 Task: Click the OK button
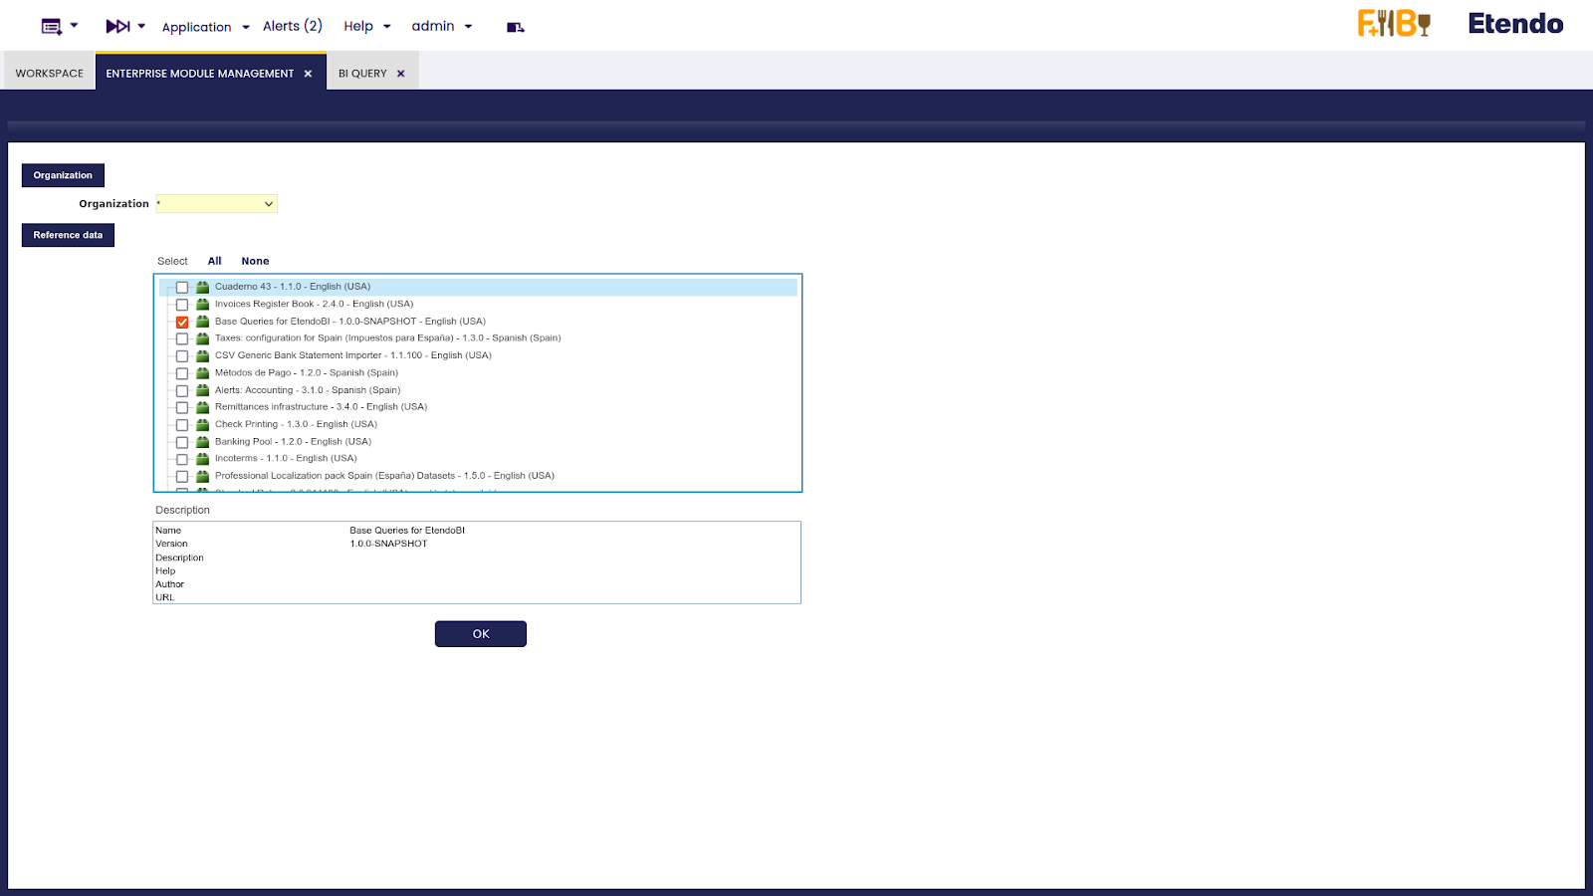click(481, 634)
